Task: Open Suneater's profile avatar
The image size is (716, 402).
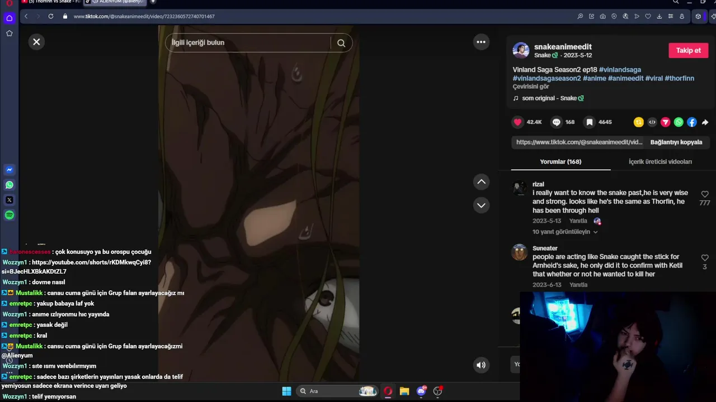Action: pos(519,252)
